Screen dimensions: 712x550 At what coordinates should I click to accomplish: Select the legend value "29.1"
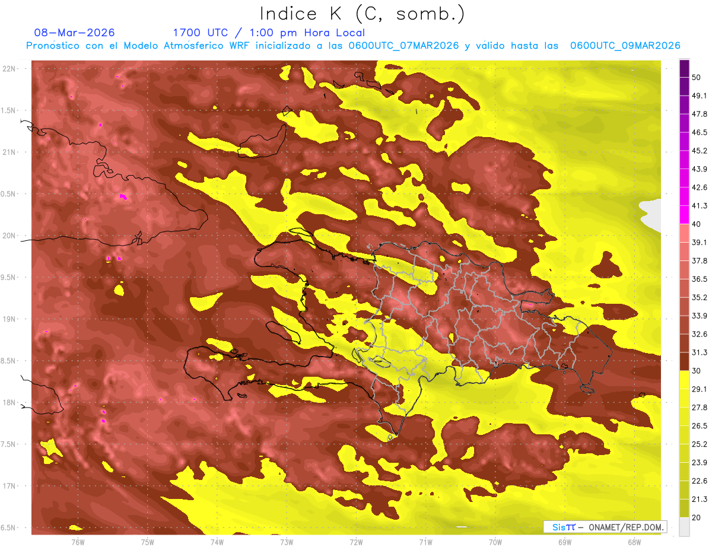(700, 389)
